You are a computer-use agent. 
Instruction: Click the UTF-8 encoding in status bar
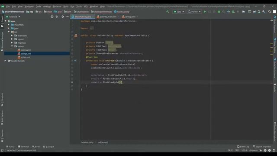pos(244,150)
